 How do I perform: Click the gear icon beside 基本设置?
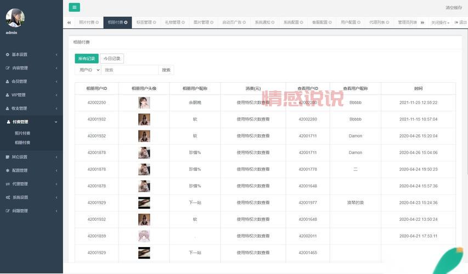click(x=8, y=55)
